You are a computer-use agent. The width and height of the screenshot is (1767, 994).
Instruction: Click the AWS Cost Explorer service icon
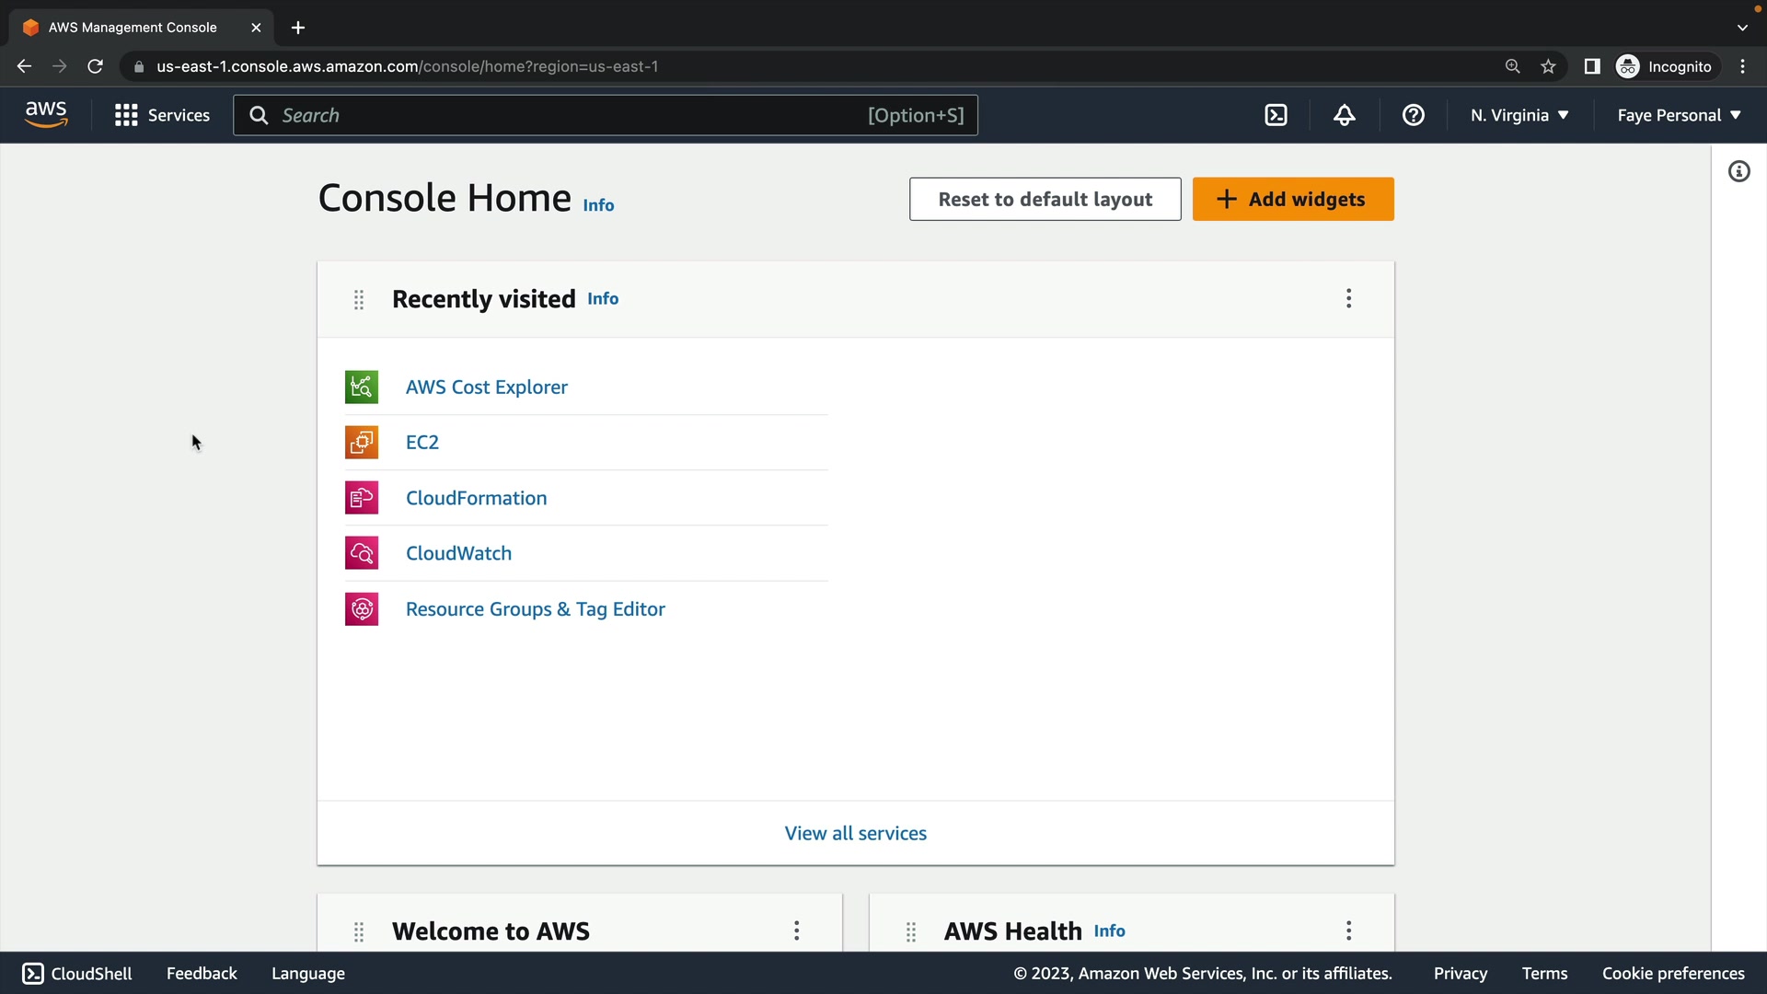click(x=362, y=387)
